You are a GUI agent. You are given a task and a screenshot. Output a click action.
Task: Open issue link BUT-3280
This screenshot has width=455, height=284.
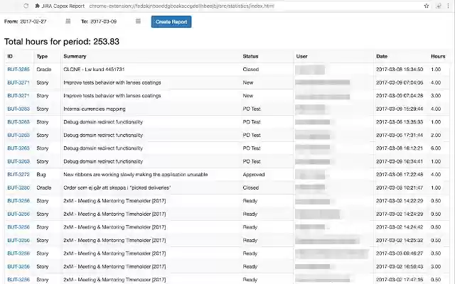pyautogui.click(x=18, y=187)
